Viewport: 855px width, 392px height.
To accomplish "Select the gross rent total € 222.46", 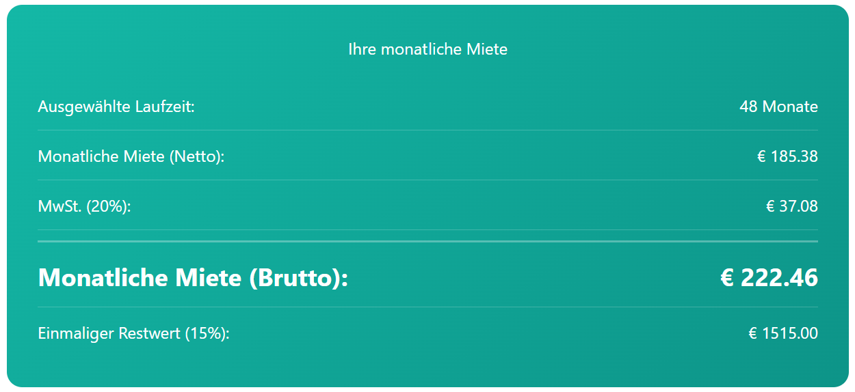I will coord(769,278).
